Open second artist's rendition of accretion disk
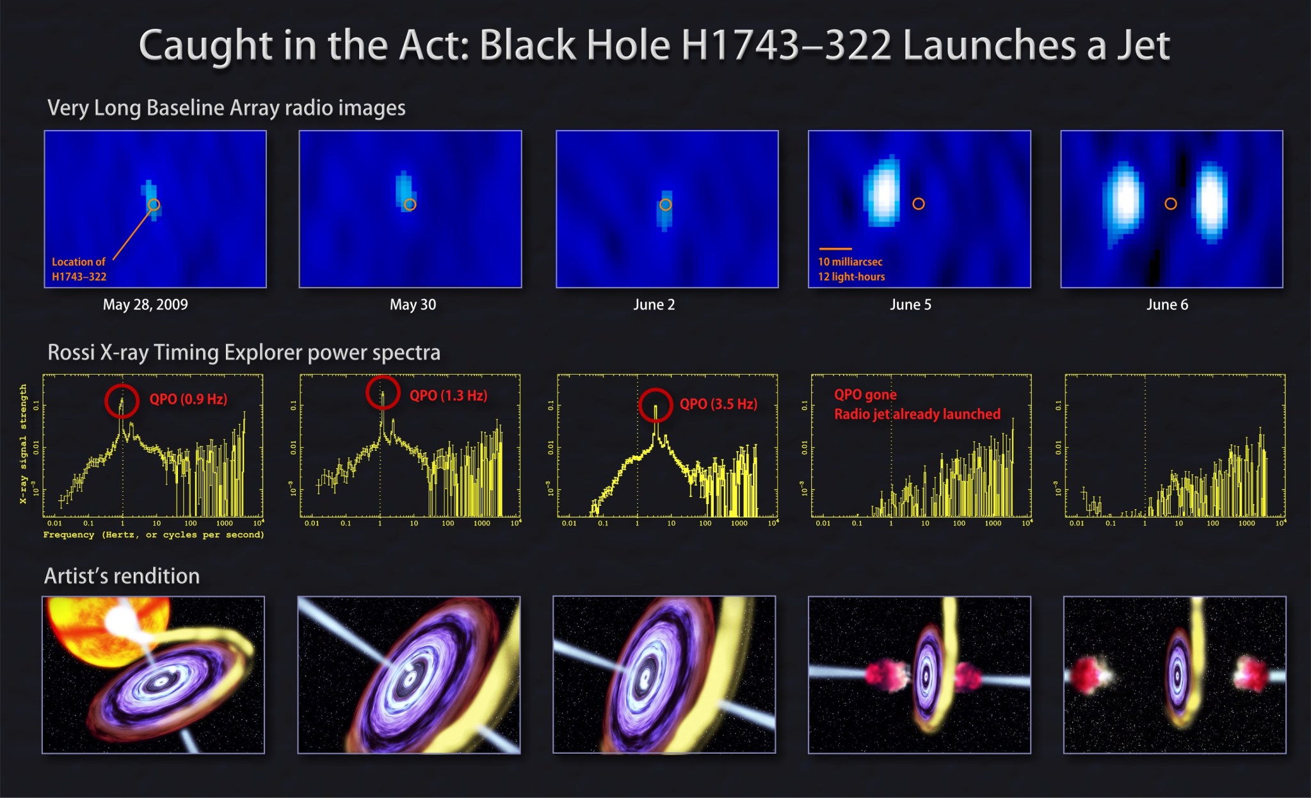 pyautogui.click(x=409, y=675)
